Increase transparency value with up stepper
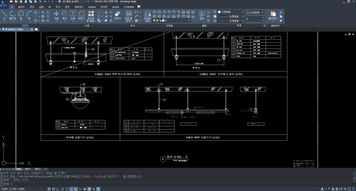Viewport: 356px width, 191px height. coord(263,18)
